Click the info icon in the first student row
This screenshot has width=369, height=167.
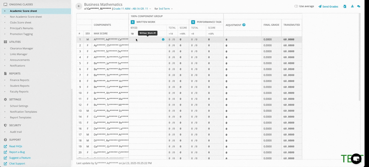click(163, 40)
